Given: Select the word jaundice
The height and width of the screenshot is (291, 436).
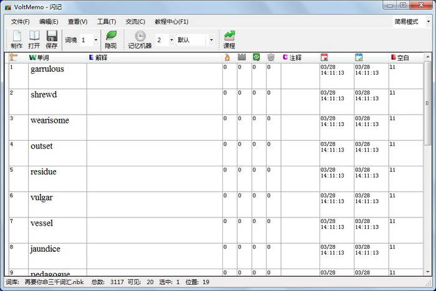Looking at the screenshot, I should click(45, 249).
